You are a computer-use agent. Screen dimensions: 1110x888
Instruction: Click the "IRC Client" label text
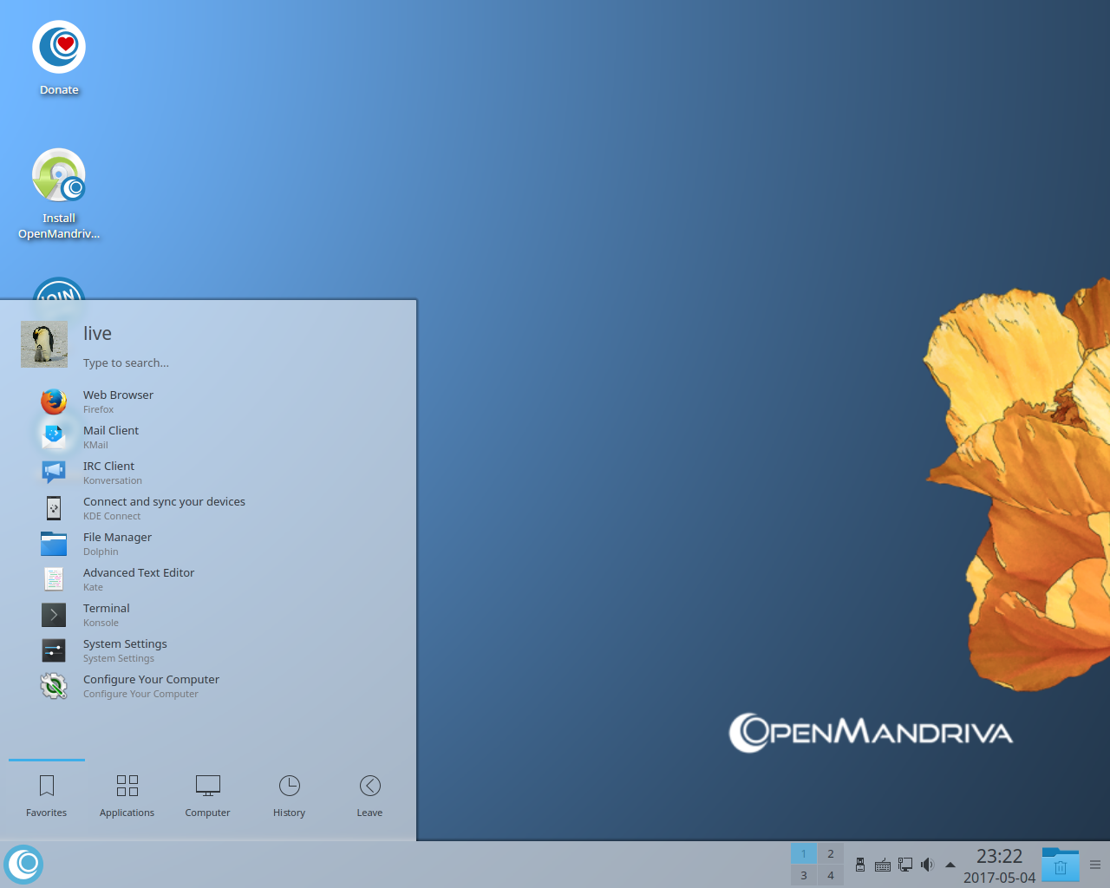pyautogui.click(x=108, y=466)
